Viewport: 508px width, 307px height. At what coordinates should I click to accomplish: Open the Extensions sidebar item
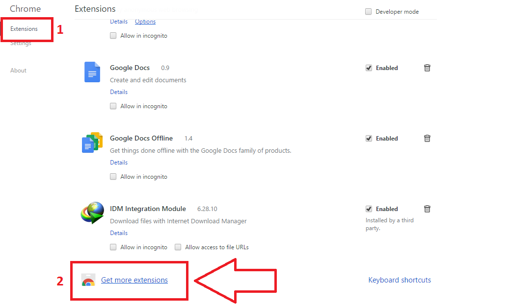click(24, 29)
